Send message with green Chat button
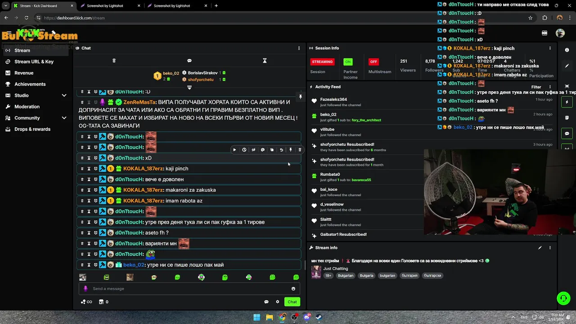Viewport: 576px width, 324px height. tap(292, 302)
